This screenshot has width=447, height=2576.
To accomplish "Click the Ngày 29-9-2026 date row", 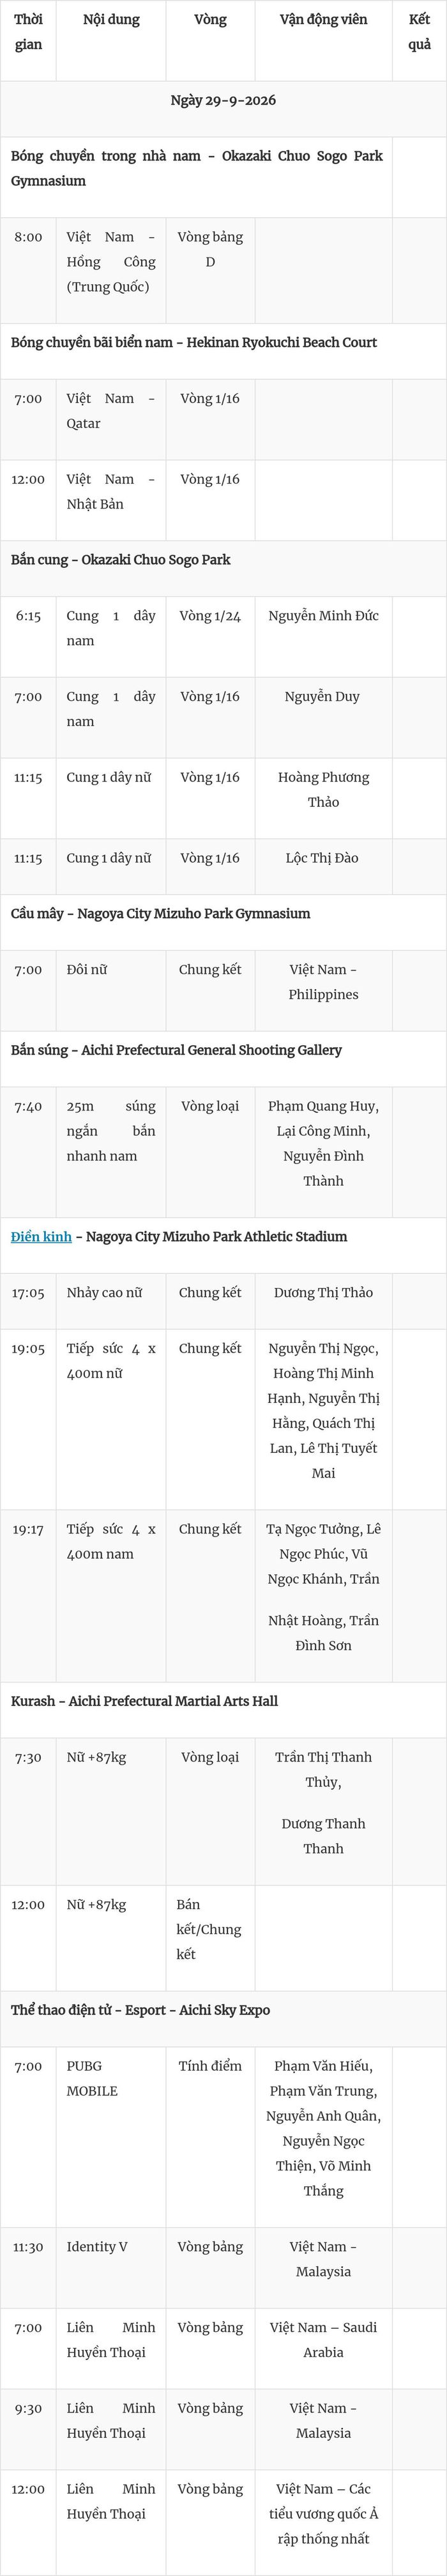I will [223, 109].
